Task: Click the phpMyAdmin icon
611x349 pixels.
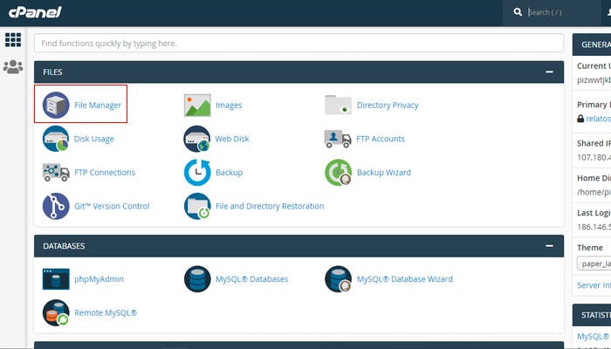Action: pos(56,279)
